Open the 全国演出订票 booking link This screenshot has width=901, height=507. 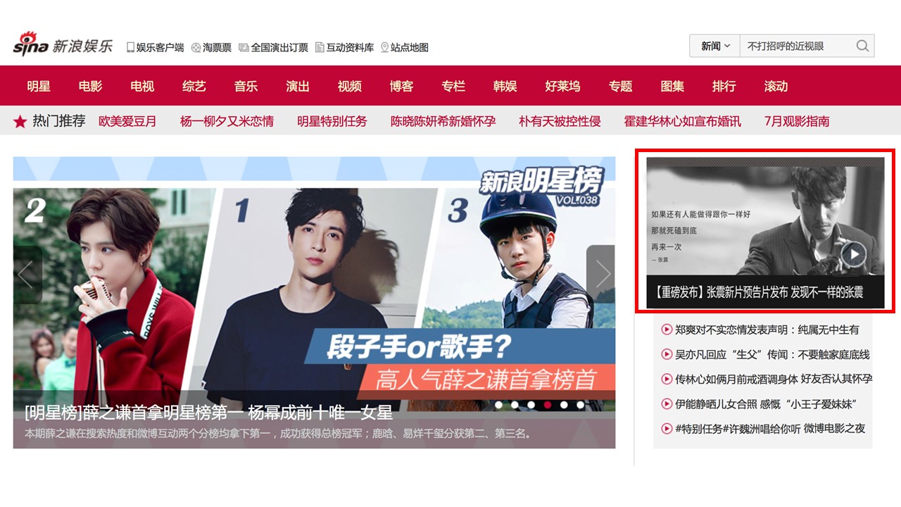click(x=273, y=47)
